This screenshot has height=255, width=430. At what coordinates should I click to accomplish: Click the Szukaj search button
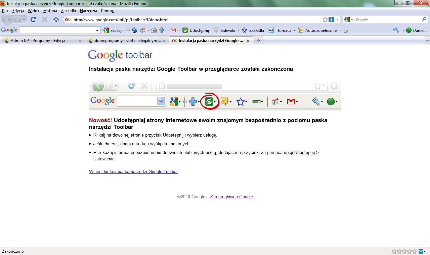(113, 30)
